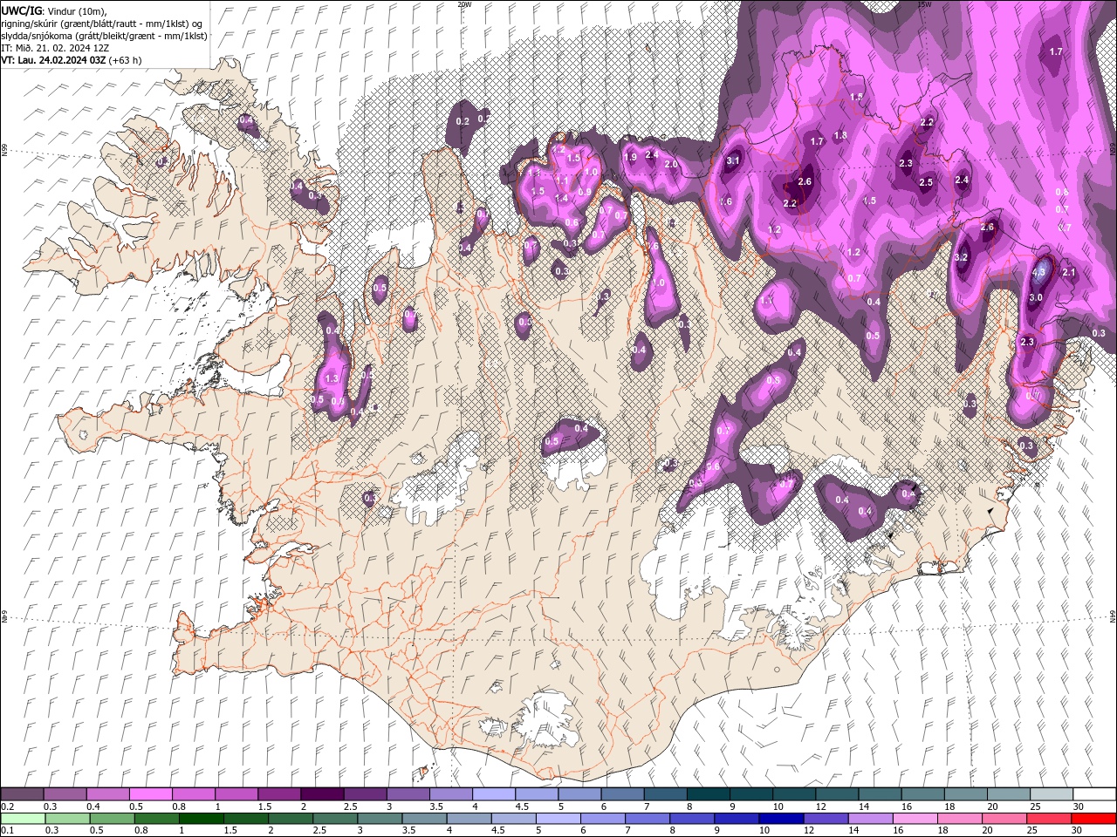Screen dimensions: 1117x837
Task: Click the '(+63 h)' forecast offset text
Action: tap(125, 60)
